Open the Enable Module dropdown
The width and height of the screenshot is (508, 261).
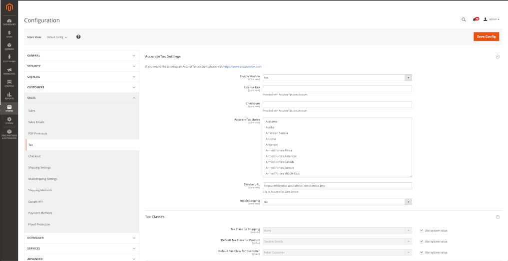[x=337, y=78]
